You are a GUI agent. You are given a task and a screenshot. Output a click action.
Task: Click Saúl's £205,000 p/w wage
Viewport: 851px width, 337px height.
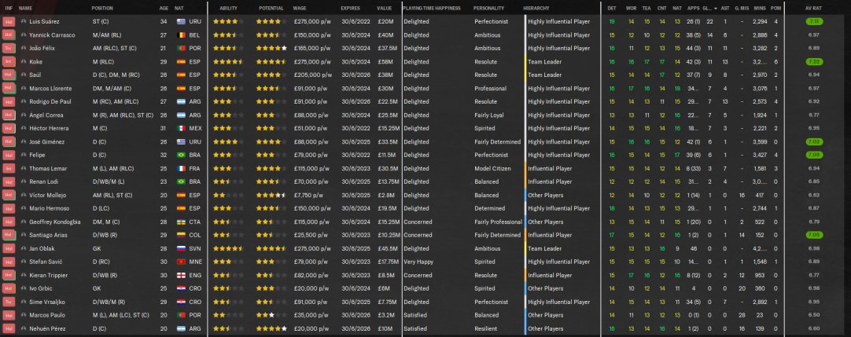(x=312, y=75)
